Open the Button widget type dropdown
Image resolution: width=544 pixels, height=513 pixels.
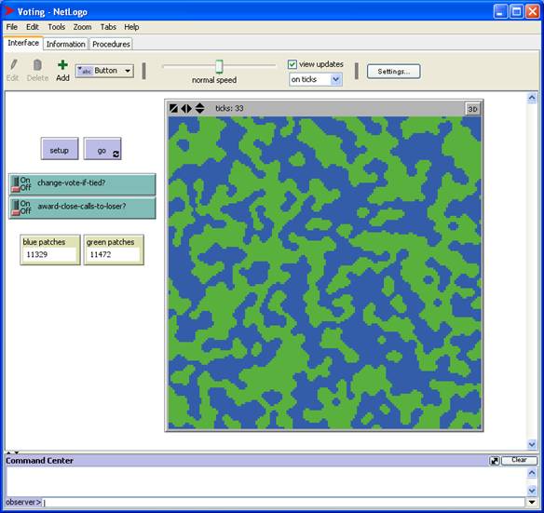pyautogui.click(x=104, y=71)
